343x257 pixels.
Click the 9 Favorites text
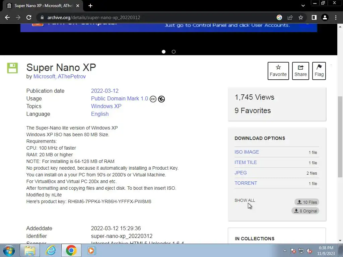[253, 110]
